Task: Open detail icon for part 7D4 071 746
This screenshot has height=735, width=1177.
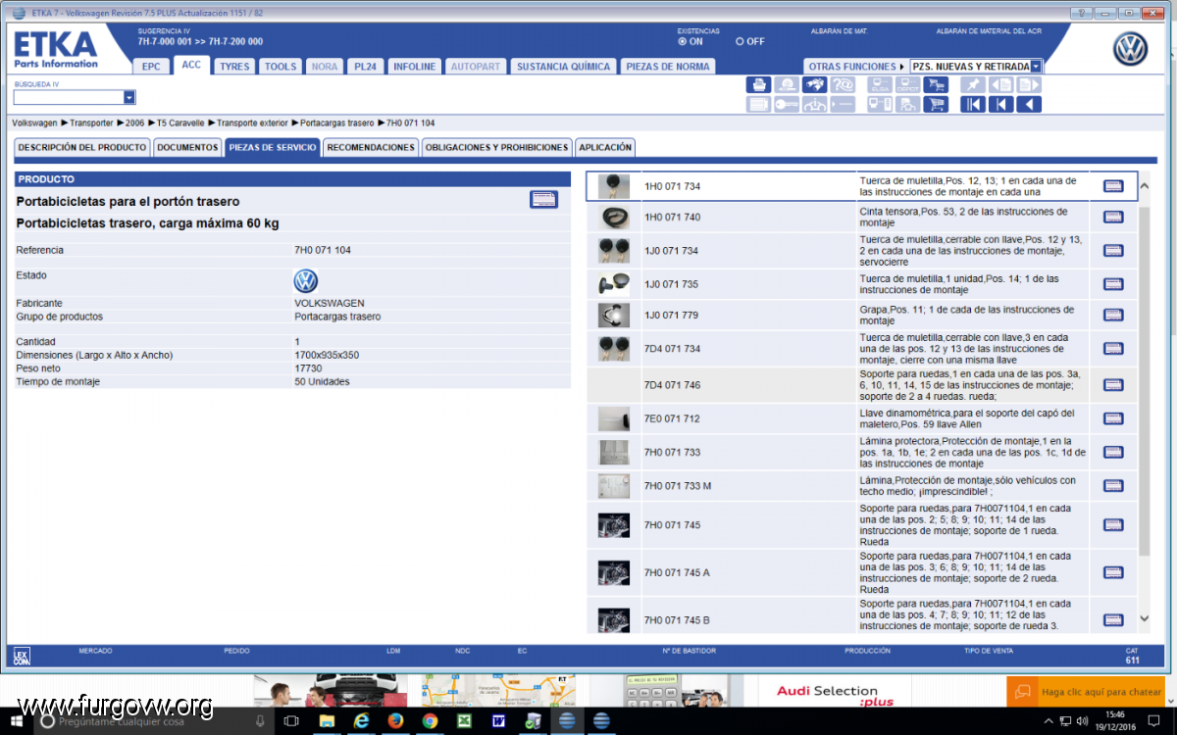Action: point(1113,385)
